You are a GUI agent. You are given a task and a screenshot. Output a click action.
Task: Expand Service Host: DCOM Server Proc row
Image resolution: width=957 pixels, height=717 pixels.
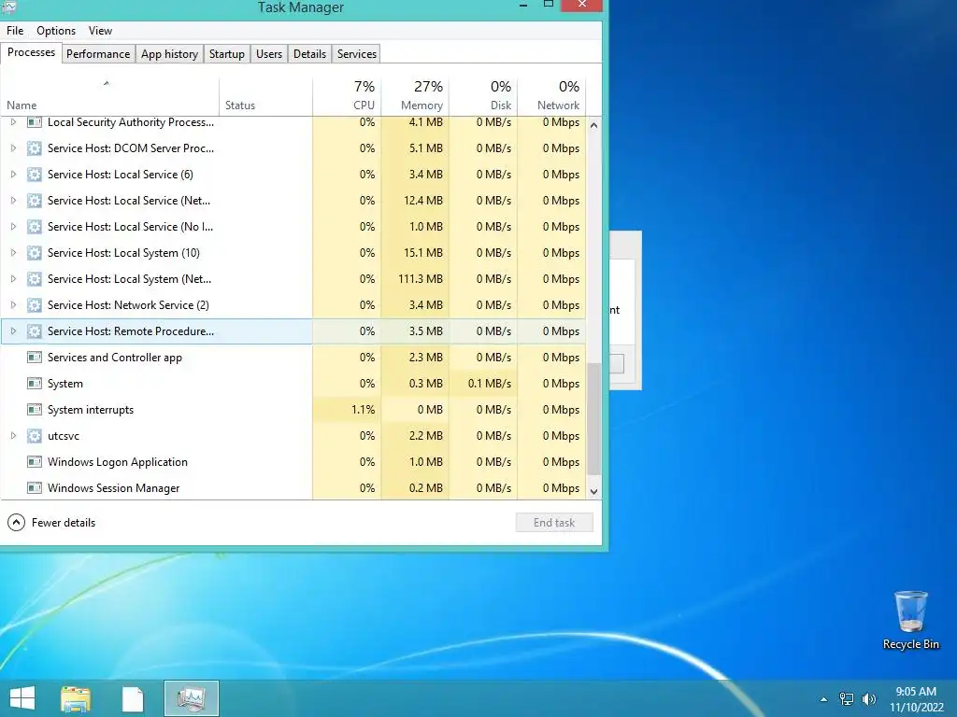[x=13, y=148]
